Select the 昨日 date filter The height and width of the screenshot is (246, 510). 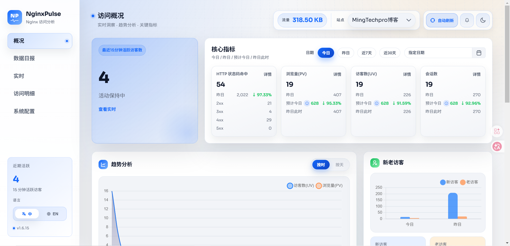346,53
